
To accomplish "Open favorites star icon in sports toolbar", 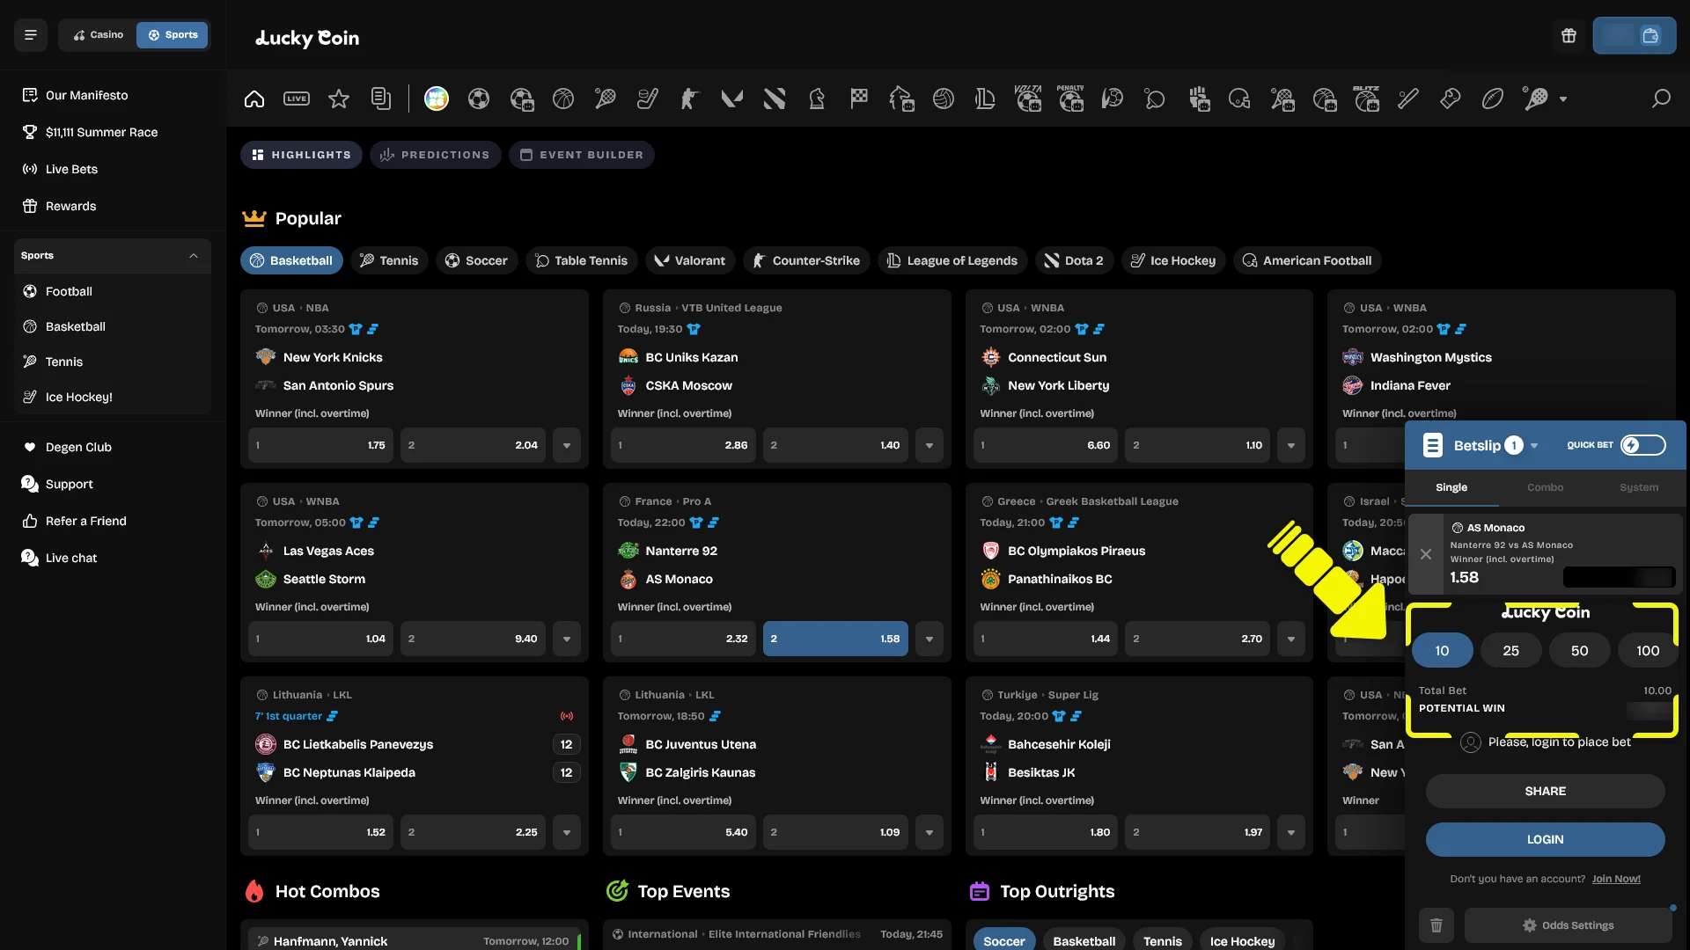I will click(x=339, y=99).
